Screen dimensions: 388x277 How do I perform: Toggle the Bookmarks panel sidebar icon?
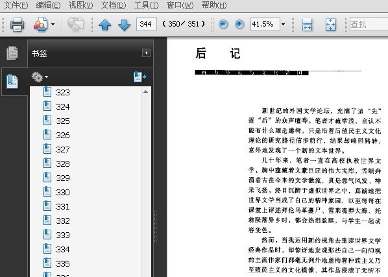(x=12, y=81)
